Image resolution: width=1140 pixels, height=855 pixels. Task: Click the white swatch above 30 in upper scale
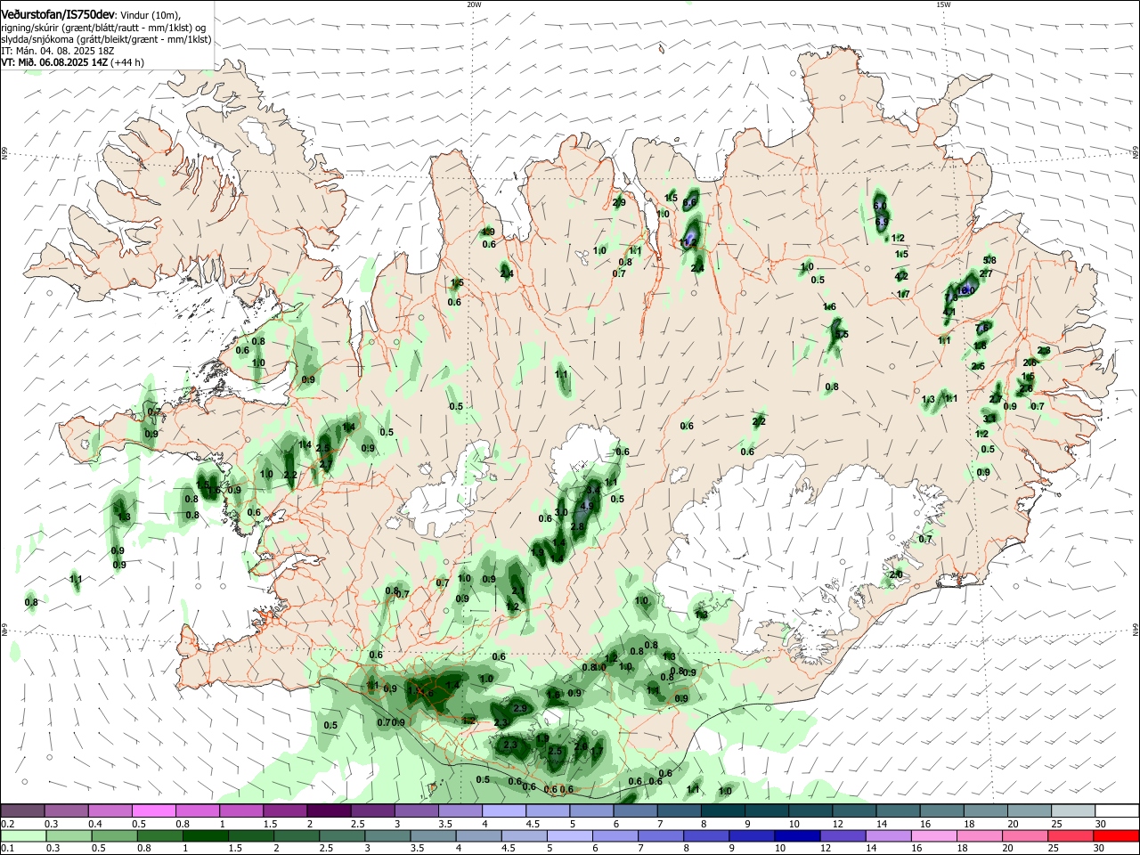(1117, 811)
